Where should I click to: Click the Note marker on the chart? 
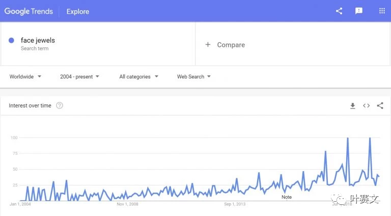click(x=287, y=197)
